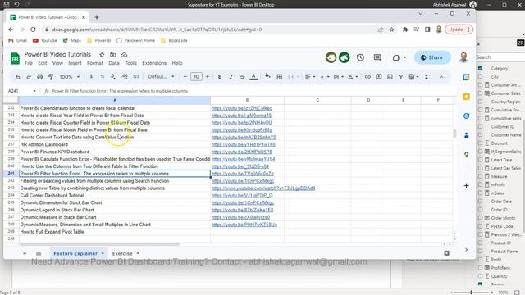Viewport: 525px width, 295px height.
Task: Click the Redo icon in Sheets toolbar
Action: 29,77
